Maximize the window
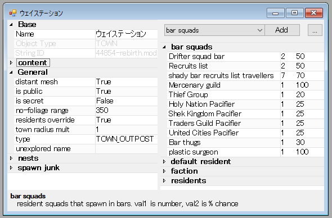The height and width of the screenshot is (218, 332). tap(294, 13)
